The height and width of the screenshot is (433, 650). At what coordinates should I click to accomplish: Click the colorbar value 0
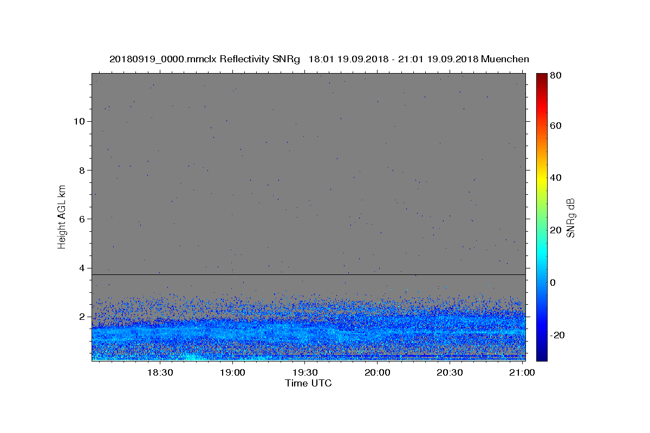pyautogui.click(x=554, y=283)
